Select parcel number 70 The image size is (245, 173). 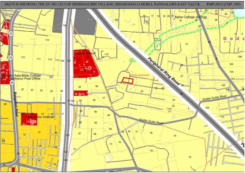(x=120, y=142)
